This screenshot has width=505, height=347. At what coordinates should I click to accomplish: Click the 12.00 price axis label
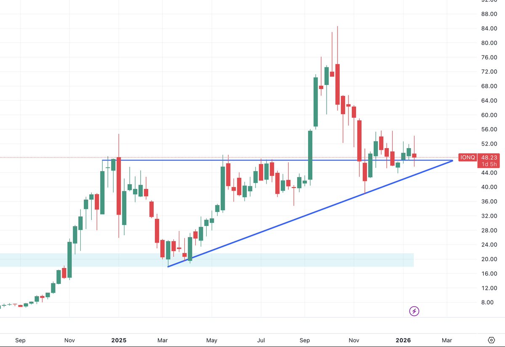coord(489,288)
